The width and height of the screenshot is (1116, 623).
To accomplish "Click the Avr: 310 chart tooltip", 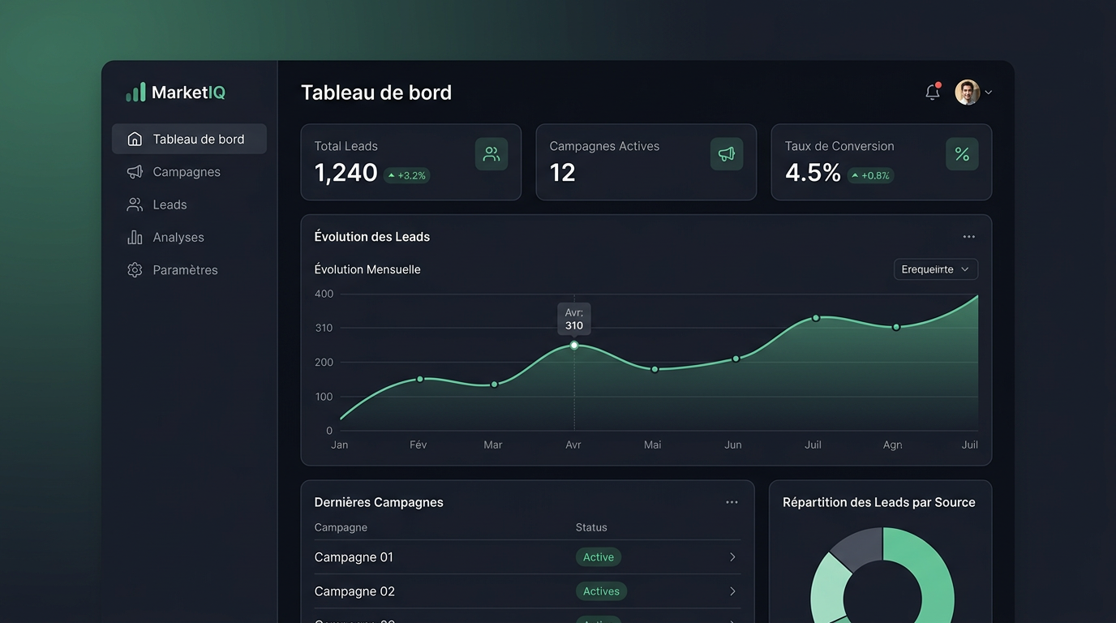I will [574, 319].
